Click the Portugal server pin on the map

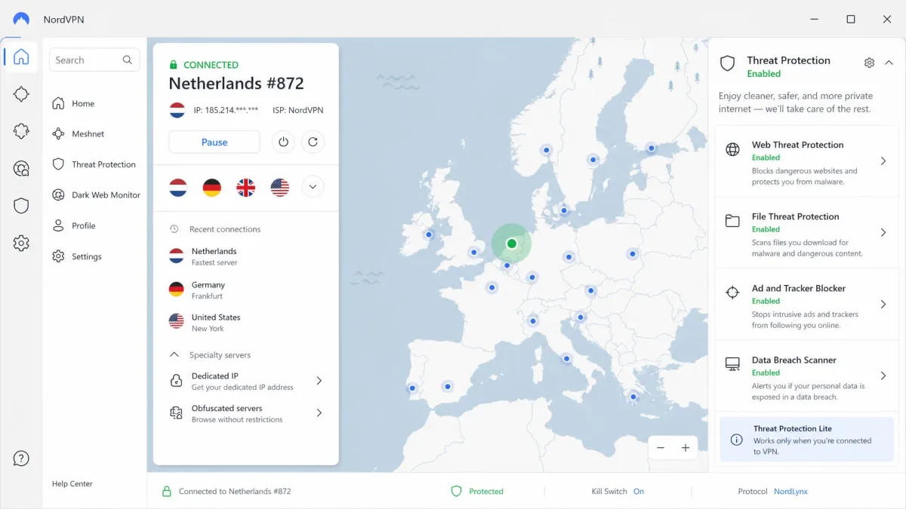coord(412,388)
